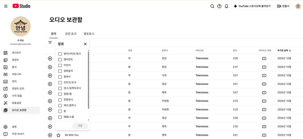
Task: Click the Annyeong Korea channel avatar in sidebar
Action: click(20, 26)
